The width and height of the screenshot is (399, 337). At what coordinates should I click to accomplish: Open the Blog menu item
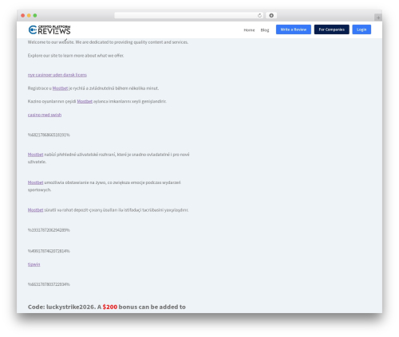pos(265,30)
